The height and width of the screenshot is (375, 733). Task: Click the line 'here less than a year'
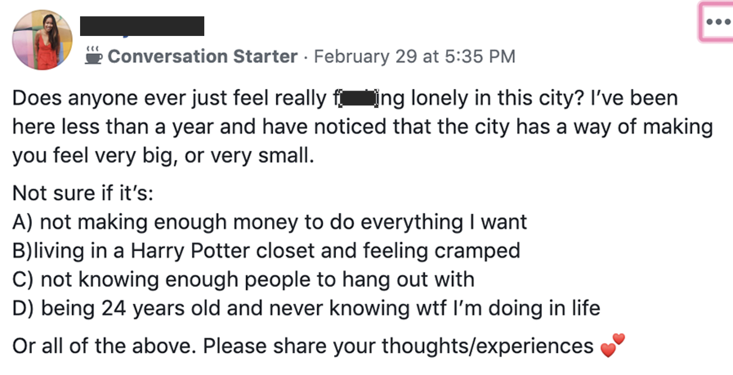363,127
